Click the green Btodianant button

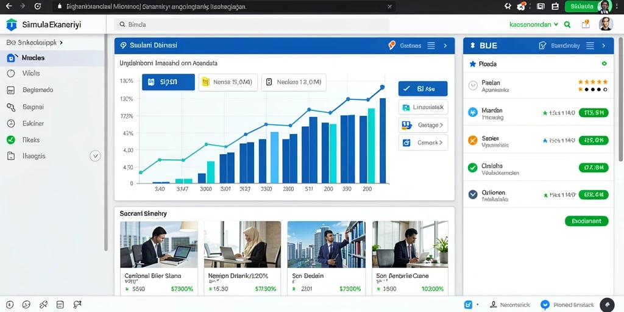click(587, 221)
